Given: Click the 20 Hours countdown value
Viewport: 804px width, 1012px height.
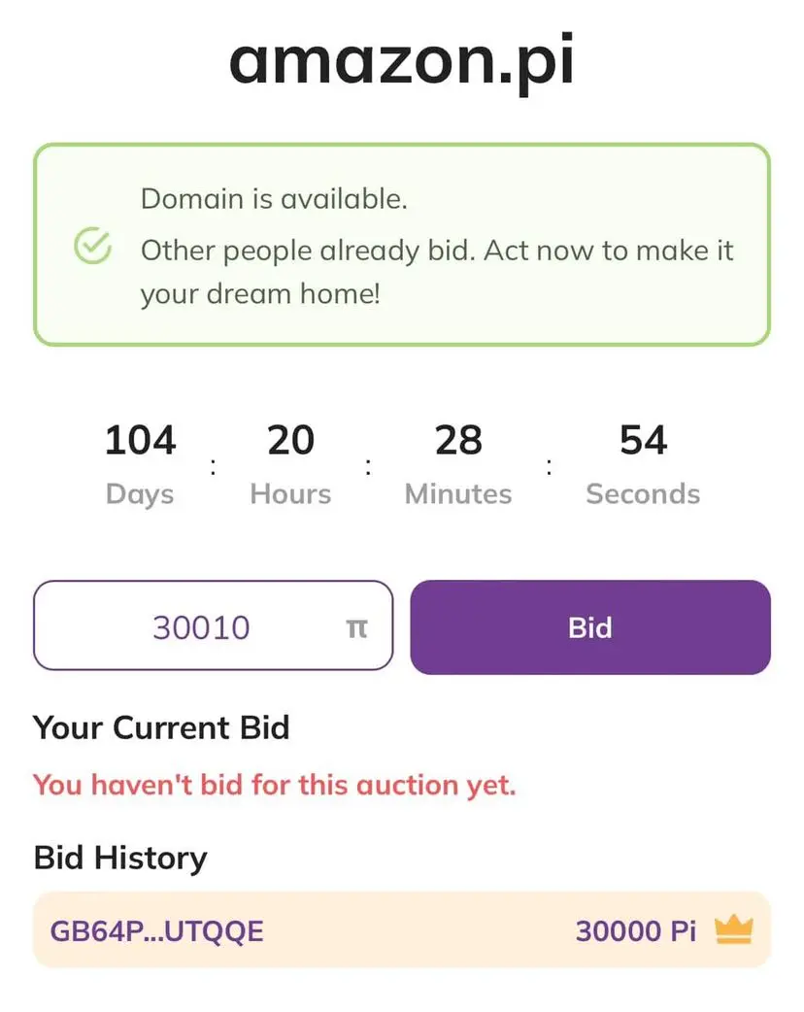Looking at the screenshot, I should [291, 440].
